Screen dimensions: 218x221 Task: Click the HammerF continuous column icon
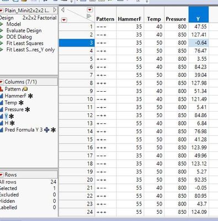2,96
